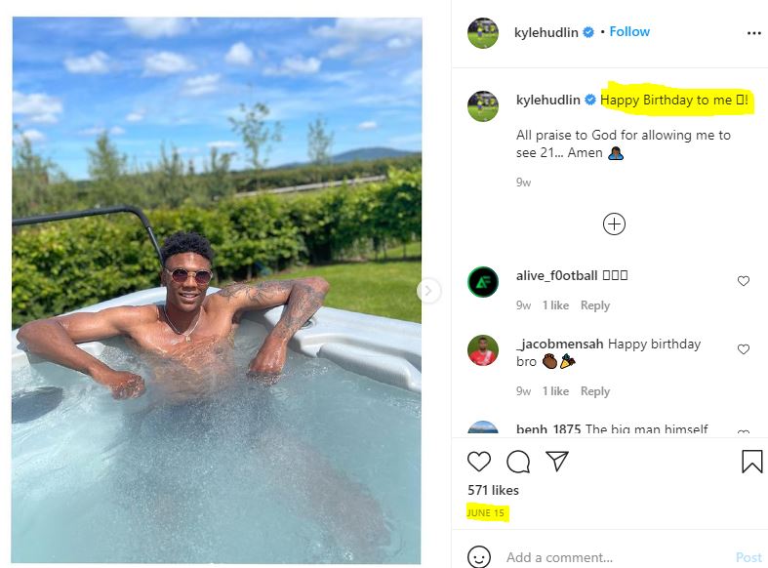Save the post with the bookmark icon

751,462
